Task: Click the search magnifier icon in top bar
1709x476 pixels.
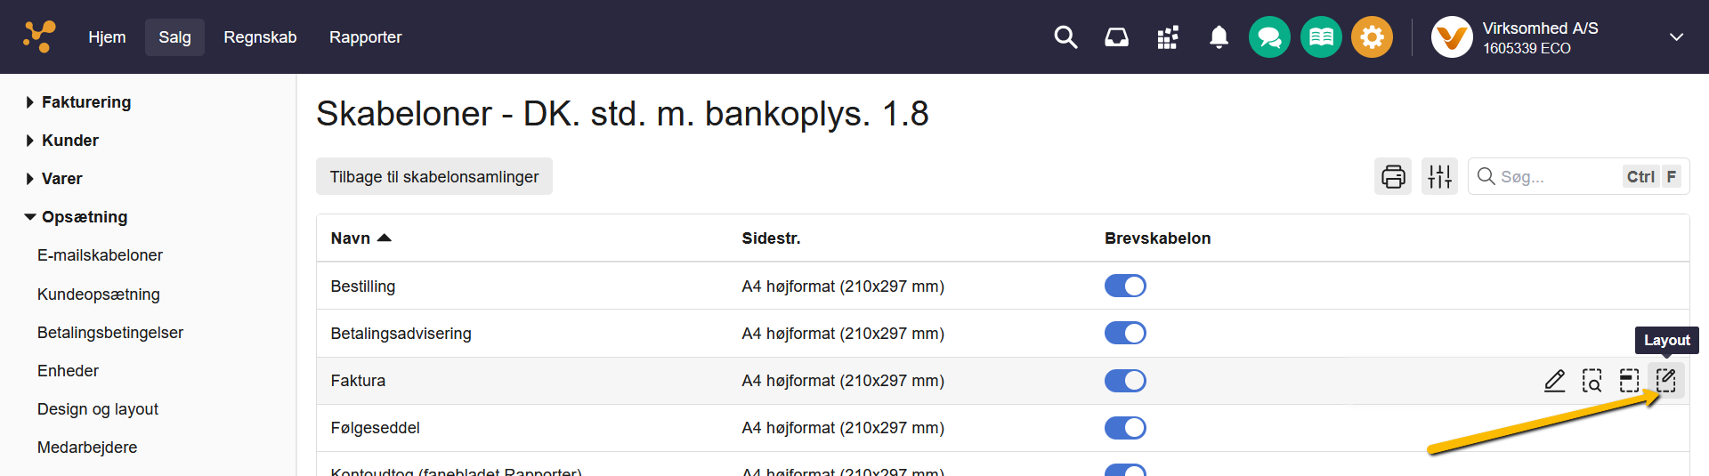Action: [1065, 37]
